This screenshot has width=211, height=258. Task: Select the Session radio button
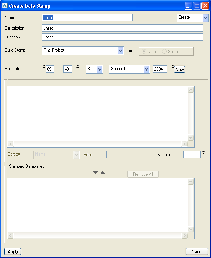click(164, 52)
